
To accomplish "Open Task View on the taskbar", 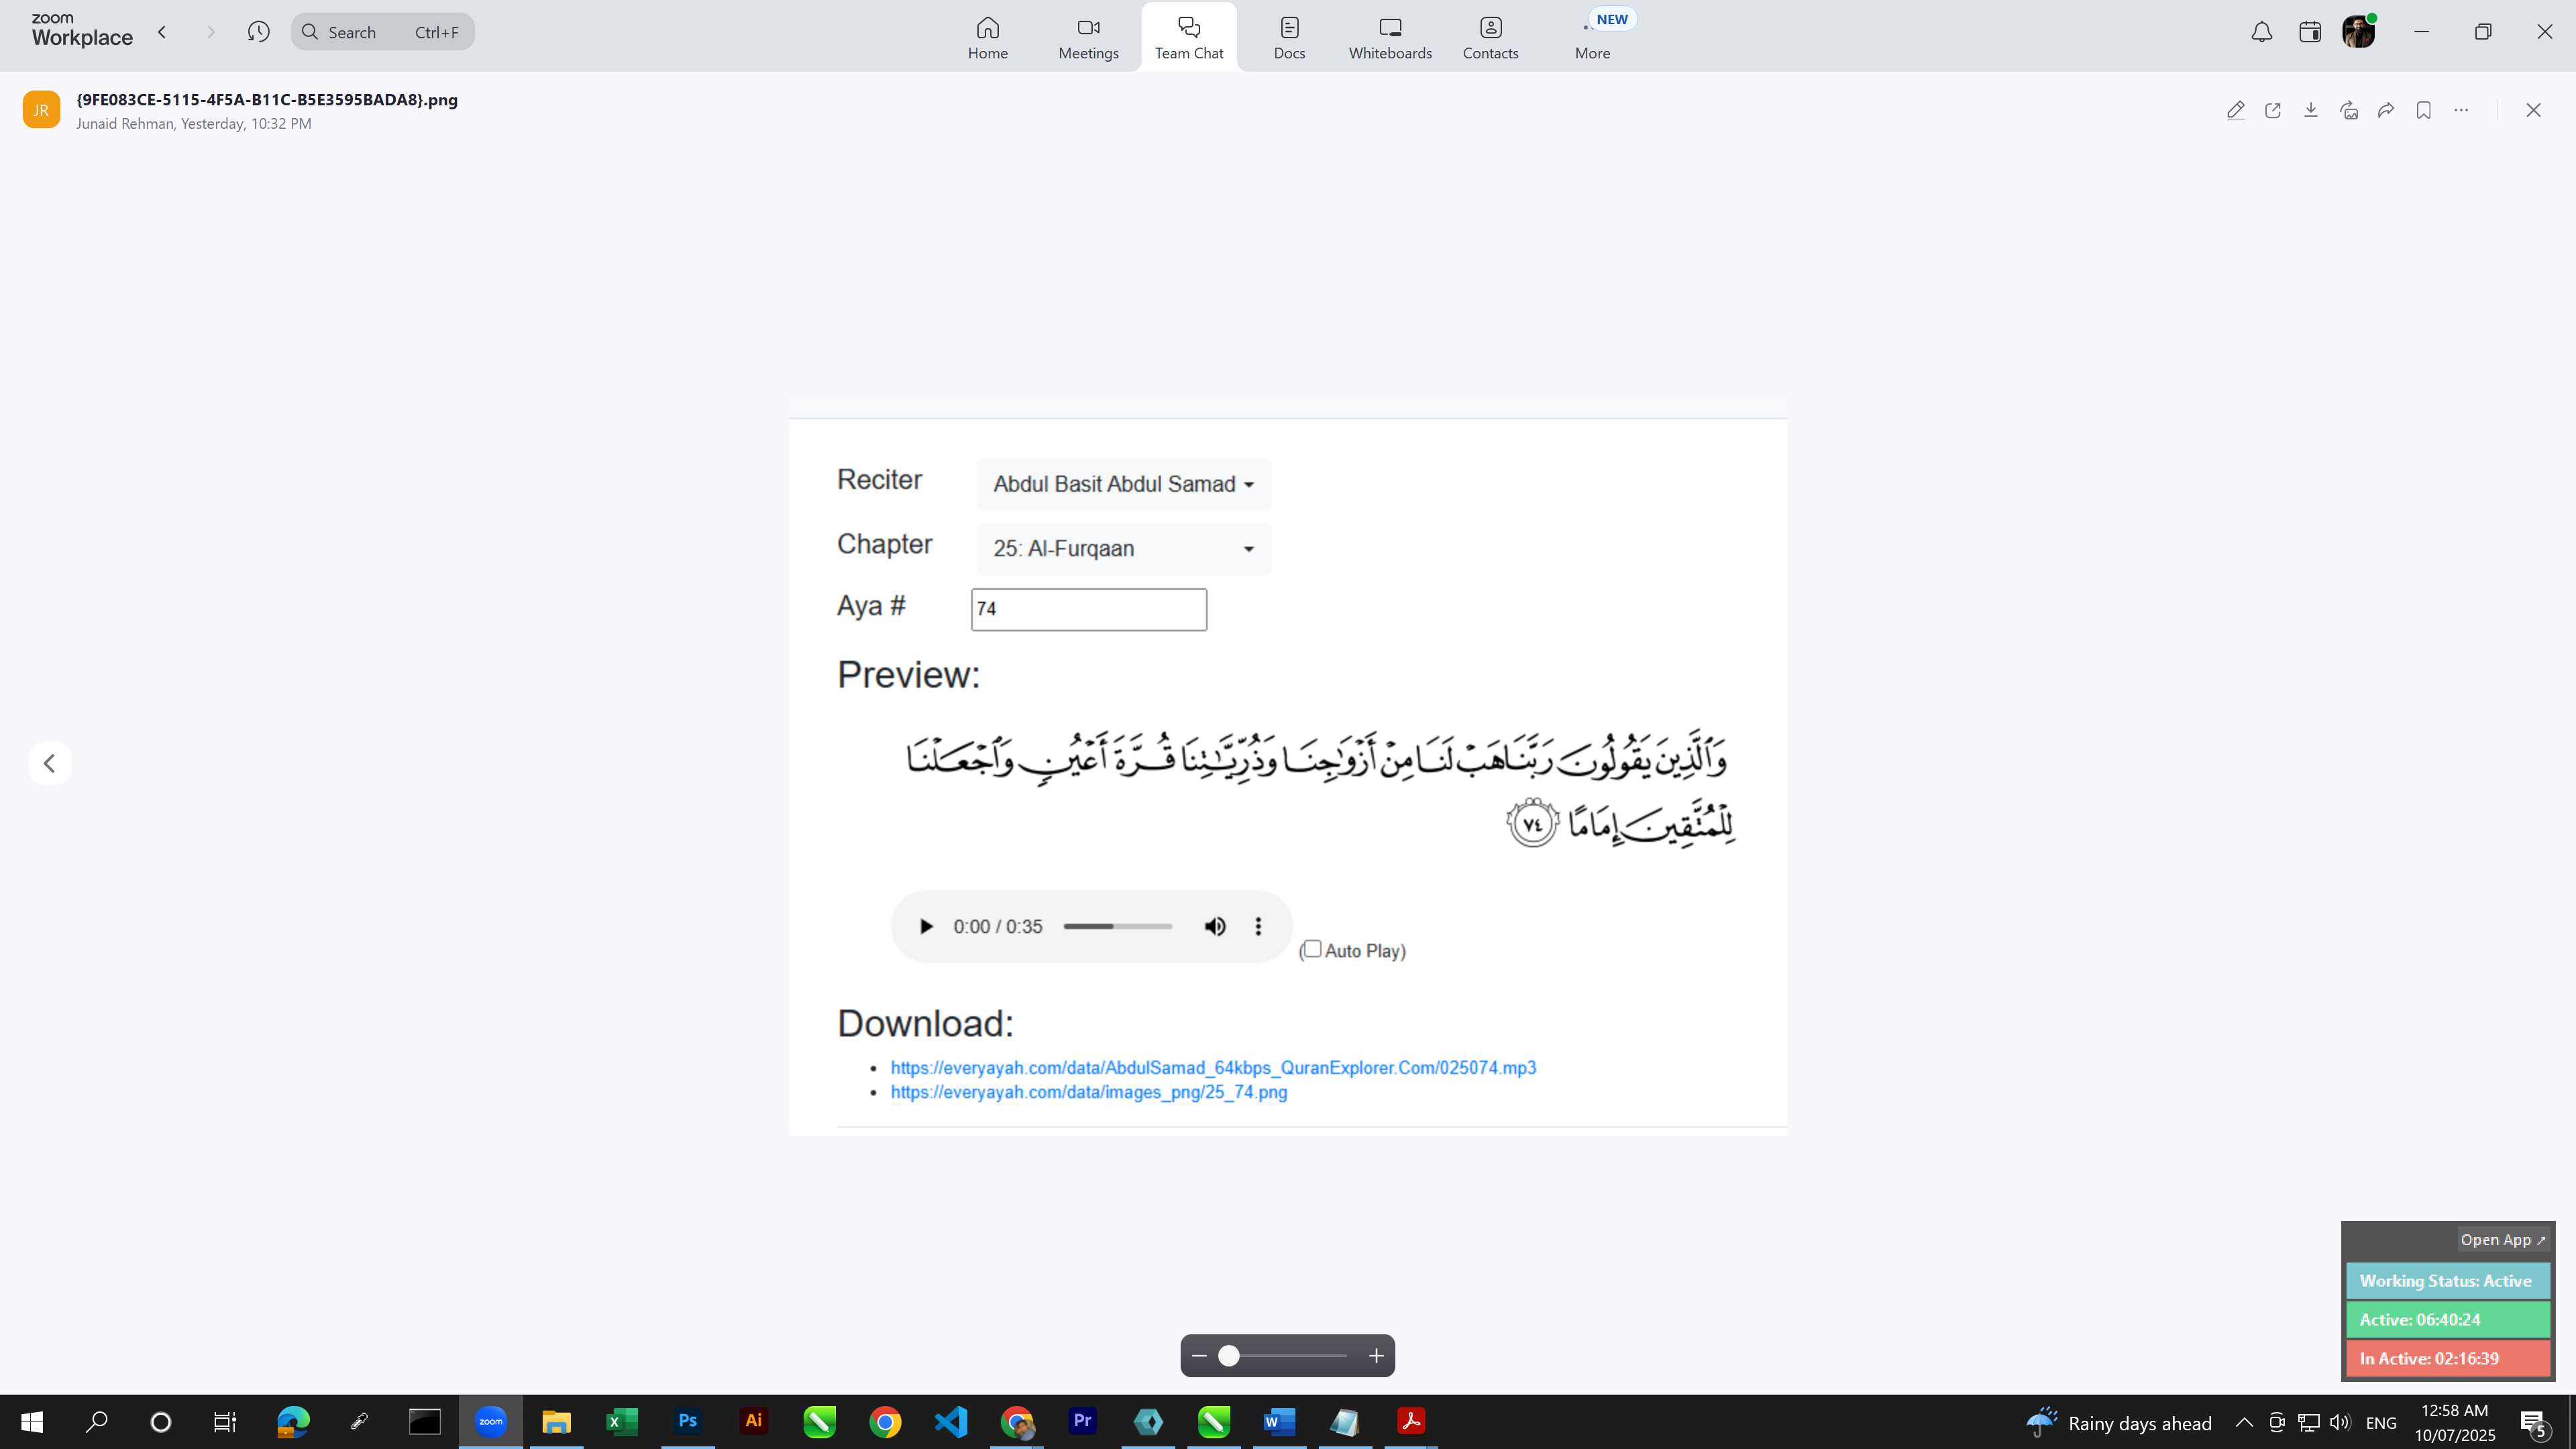I will pos(225,1422).
